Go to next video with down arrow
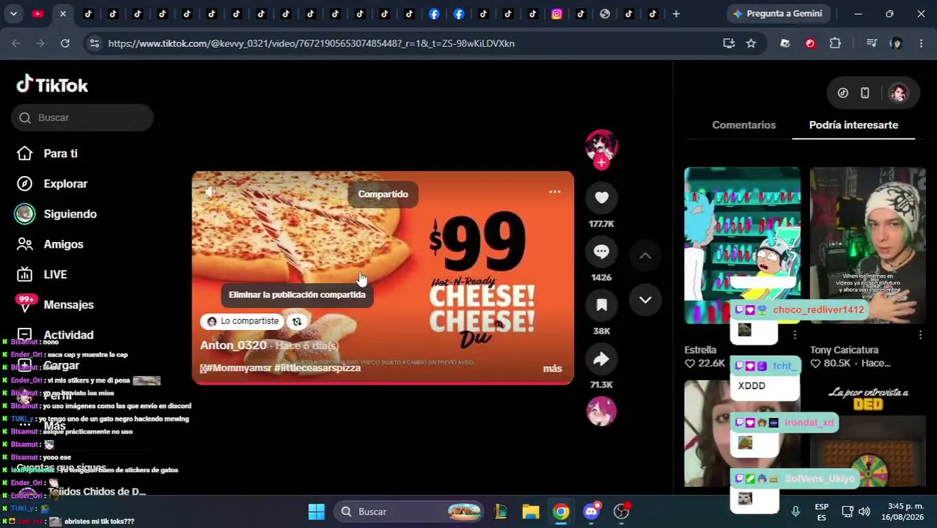The width and height of the screenshot is (937, 528). pos(645,300)
